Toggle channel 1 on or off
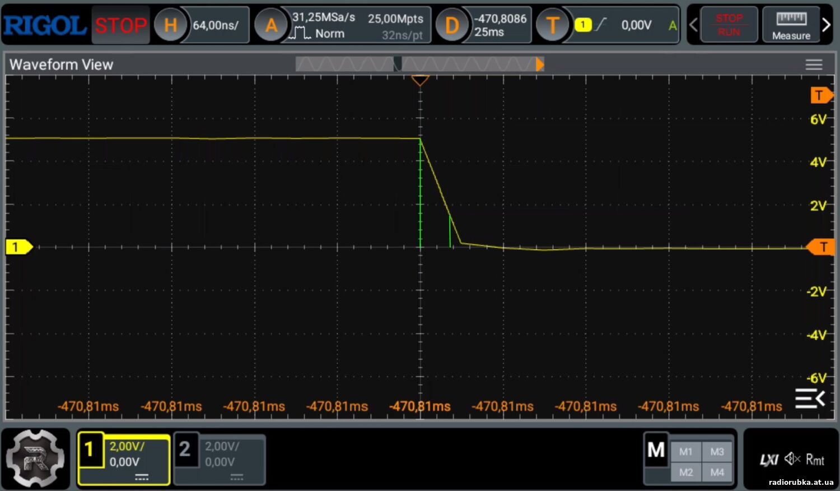 [124, 458]
